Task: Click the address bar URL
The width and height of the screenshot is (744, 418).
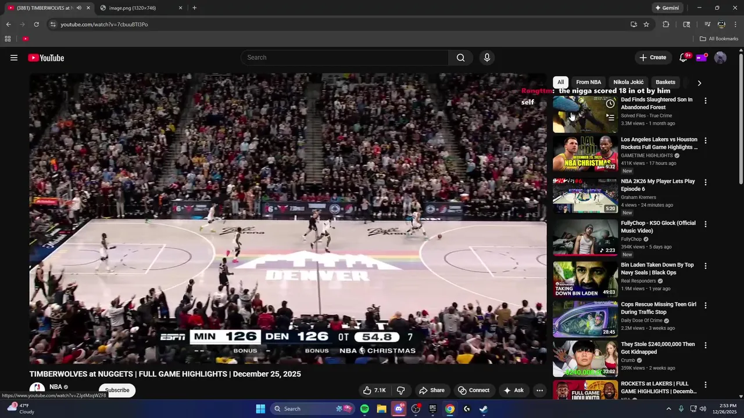Action: tap(104, 24)
